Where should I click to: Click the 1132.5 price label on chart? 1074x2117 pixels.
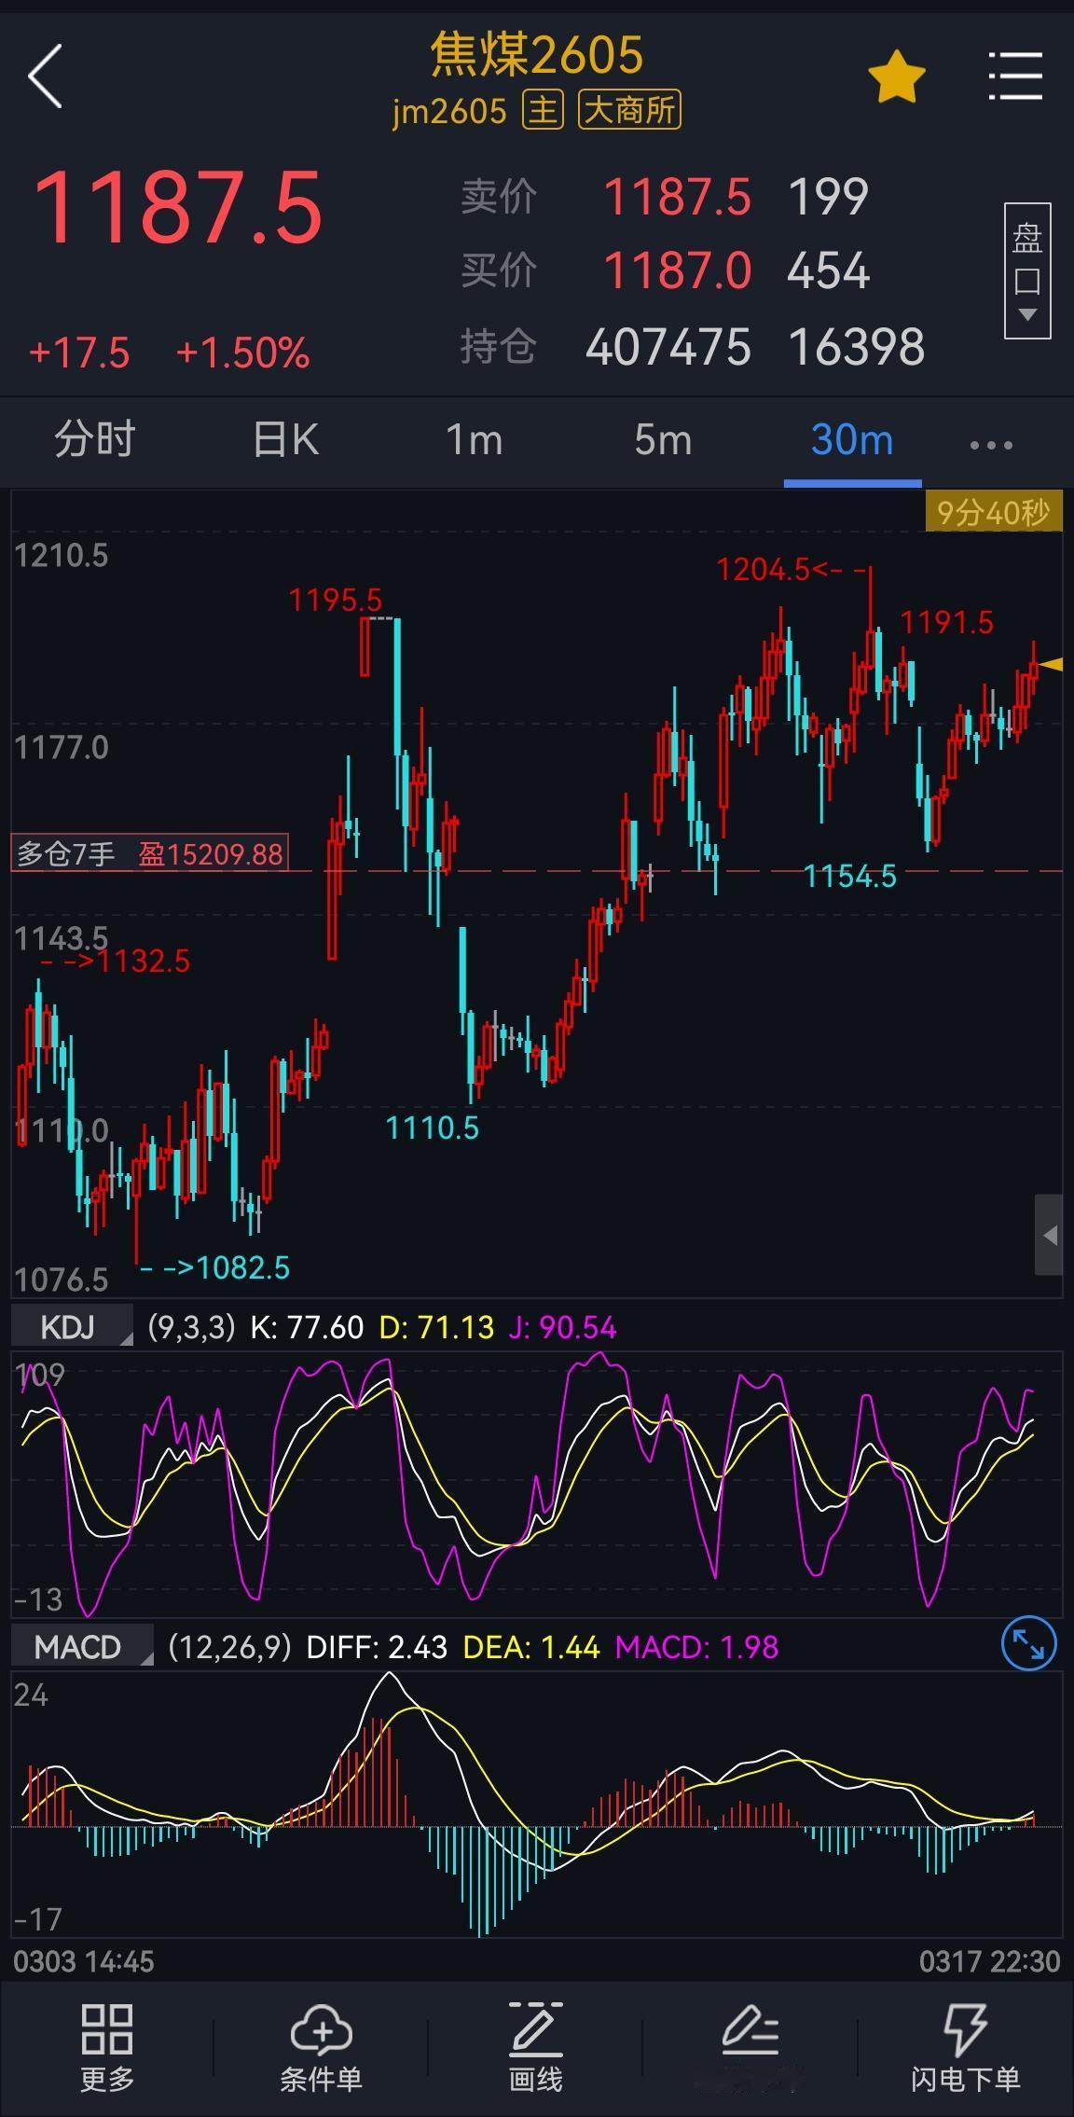point(143,961)
